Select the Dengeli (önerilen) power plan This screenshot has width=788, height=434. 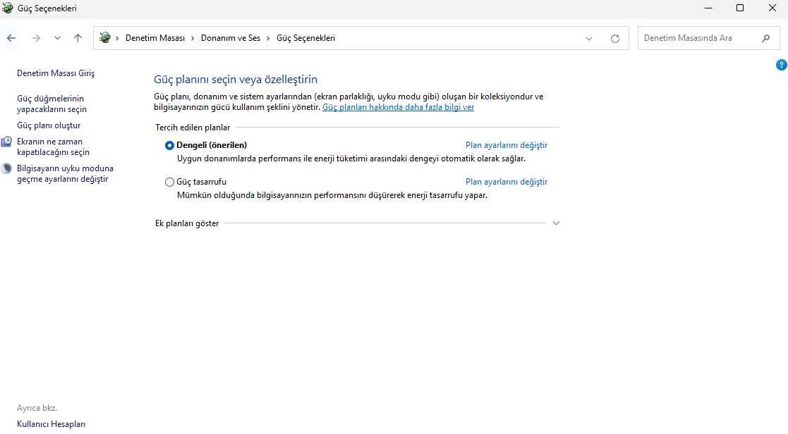pos(169,144)
